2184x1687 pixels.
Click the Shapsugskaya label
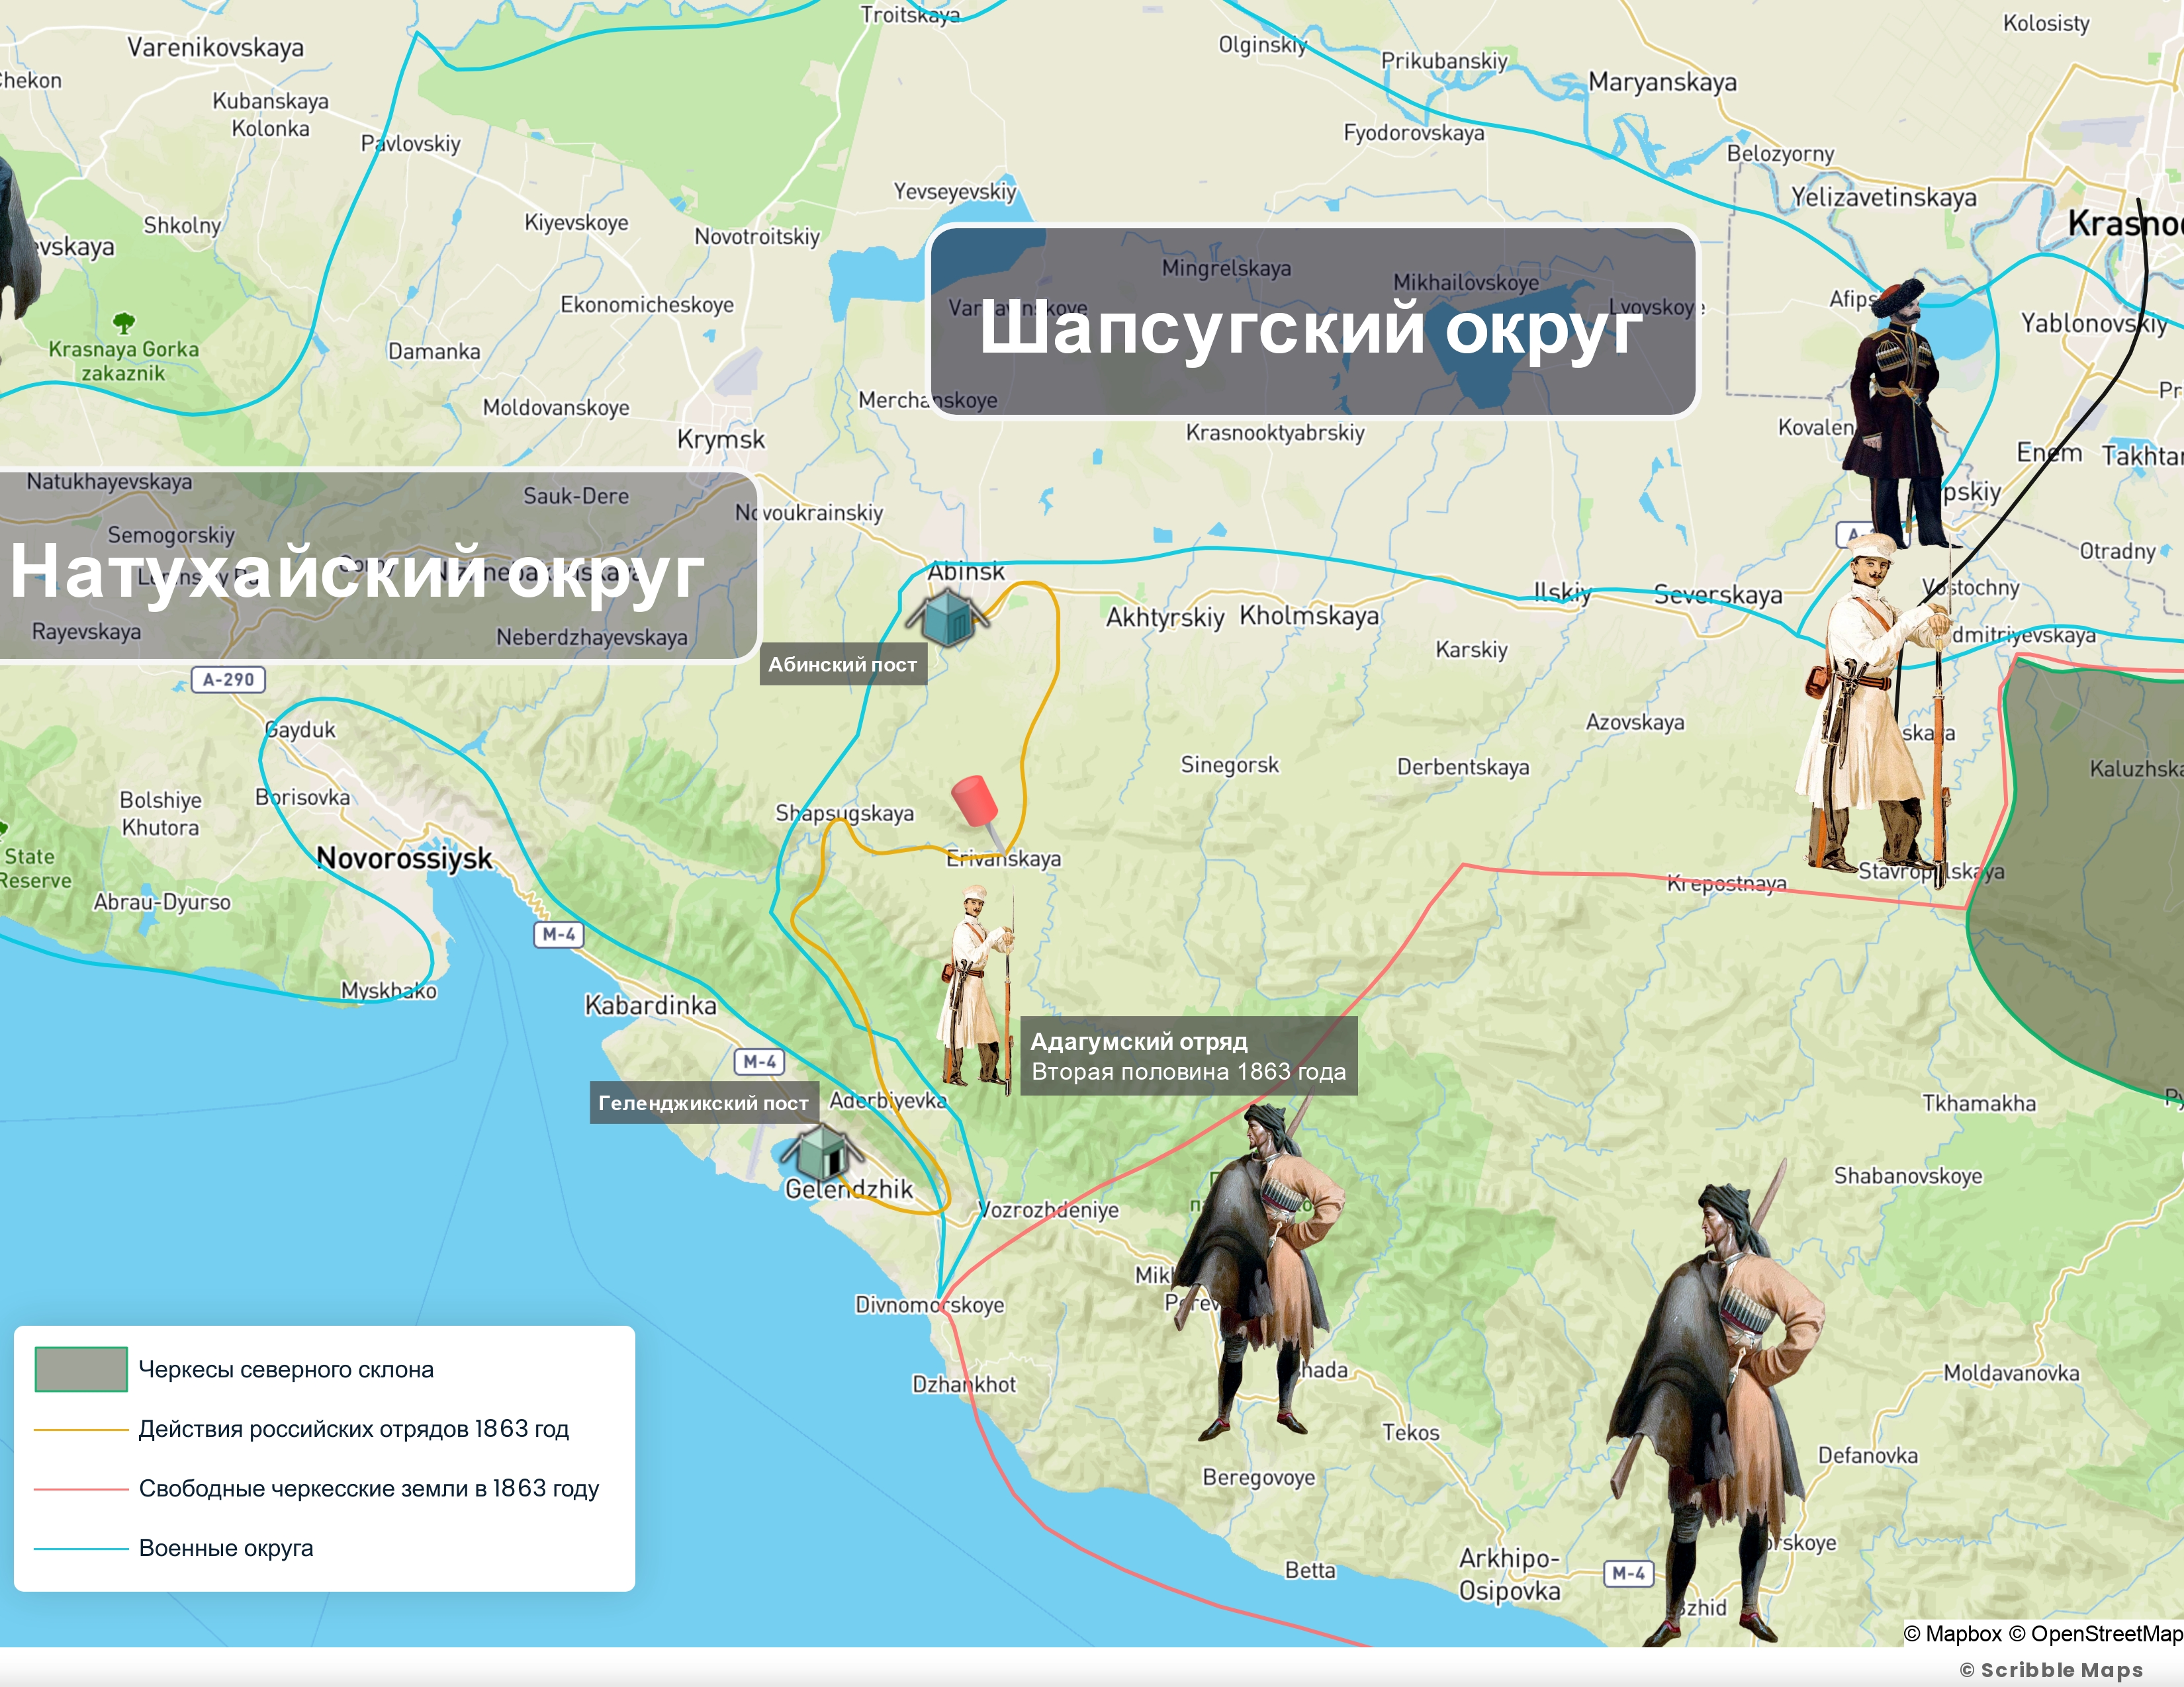coord(845,814)
